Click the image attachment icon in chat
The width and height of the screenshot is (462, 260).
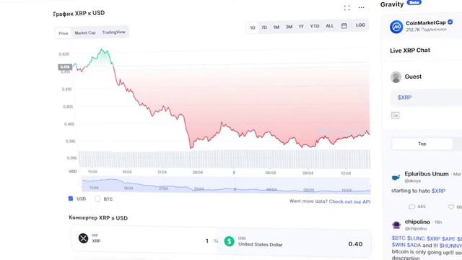tap(396, 116)
